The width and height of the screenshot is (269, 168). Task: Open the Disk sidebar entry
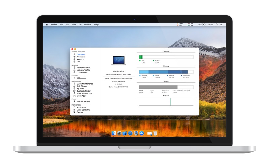[78, 62]
